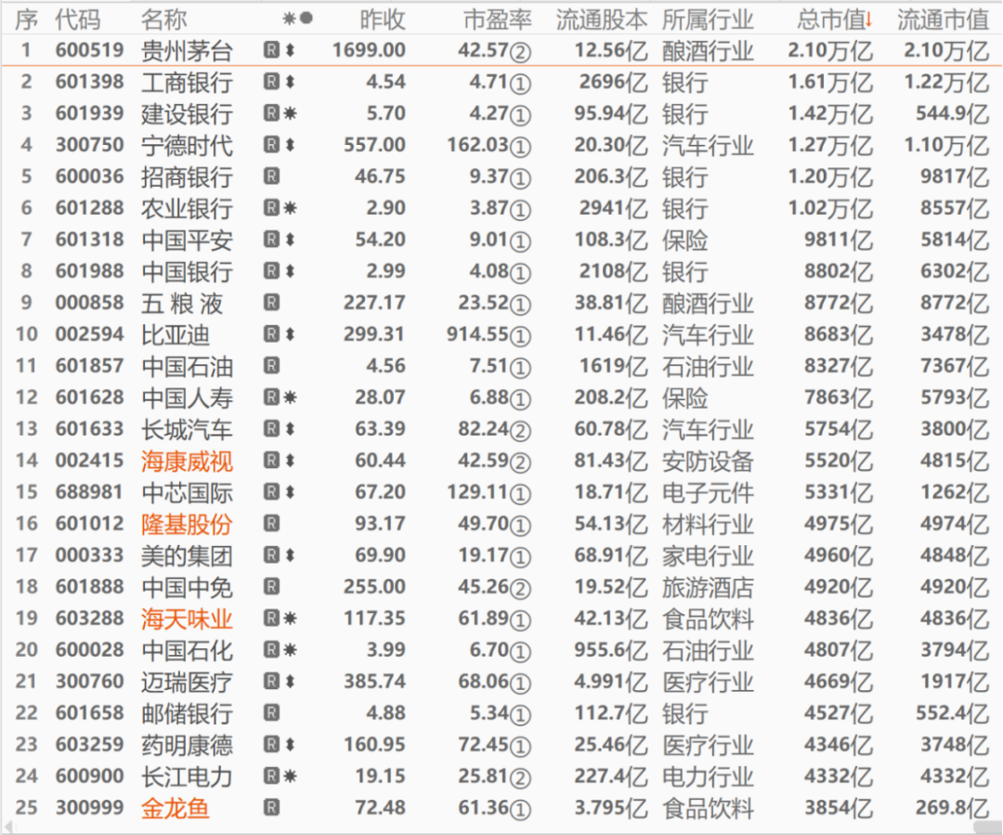Click the R badge in the 比亚迪 row
This screenshot has height=835, width=1003.
pyautogui.click(x=272, y=334)
